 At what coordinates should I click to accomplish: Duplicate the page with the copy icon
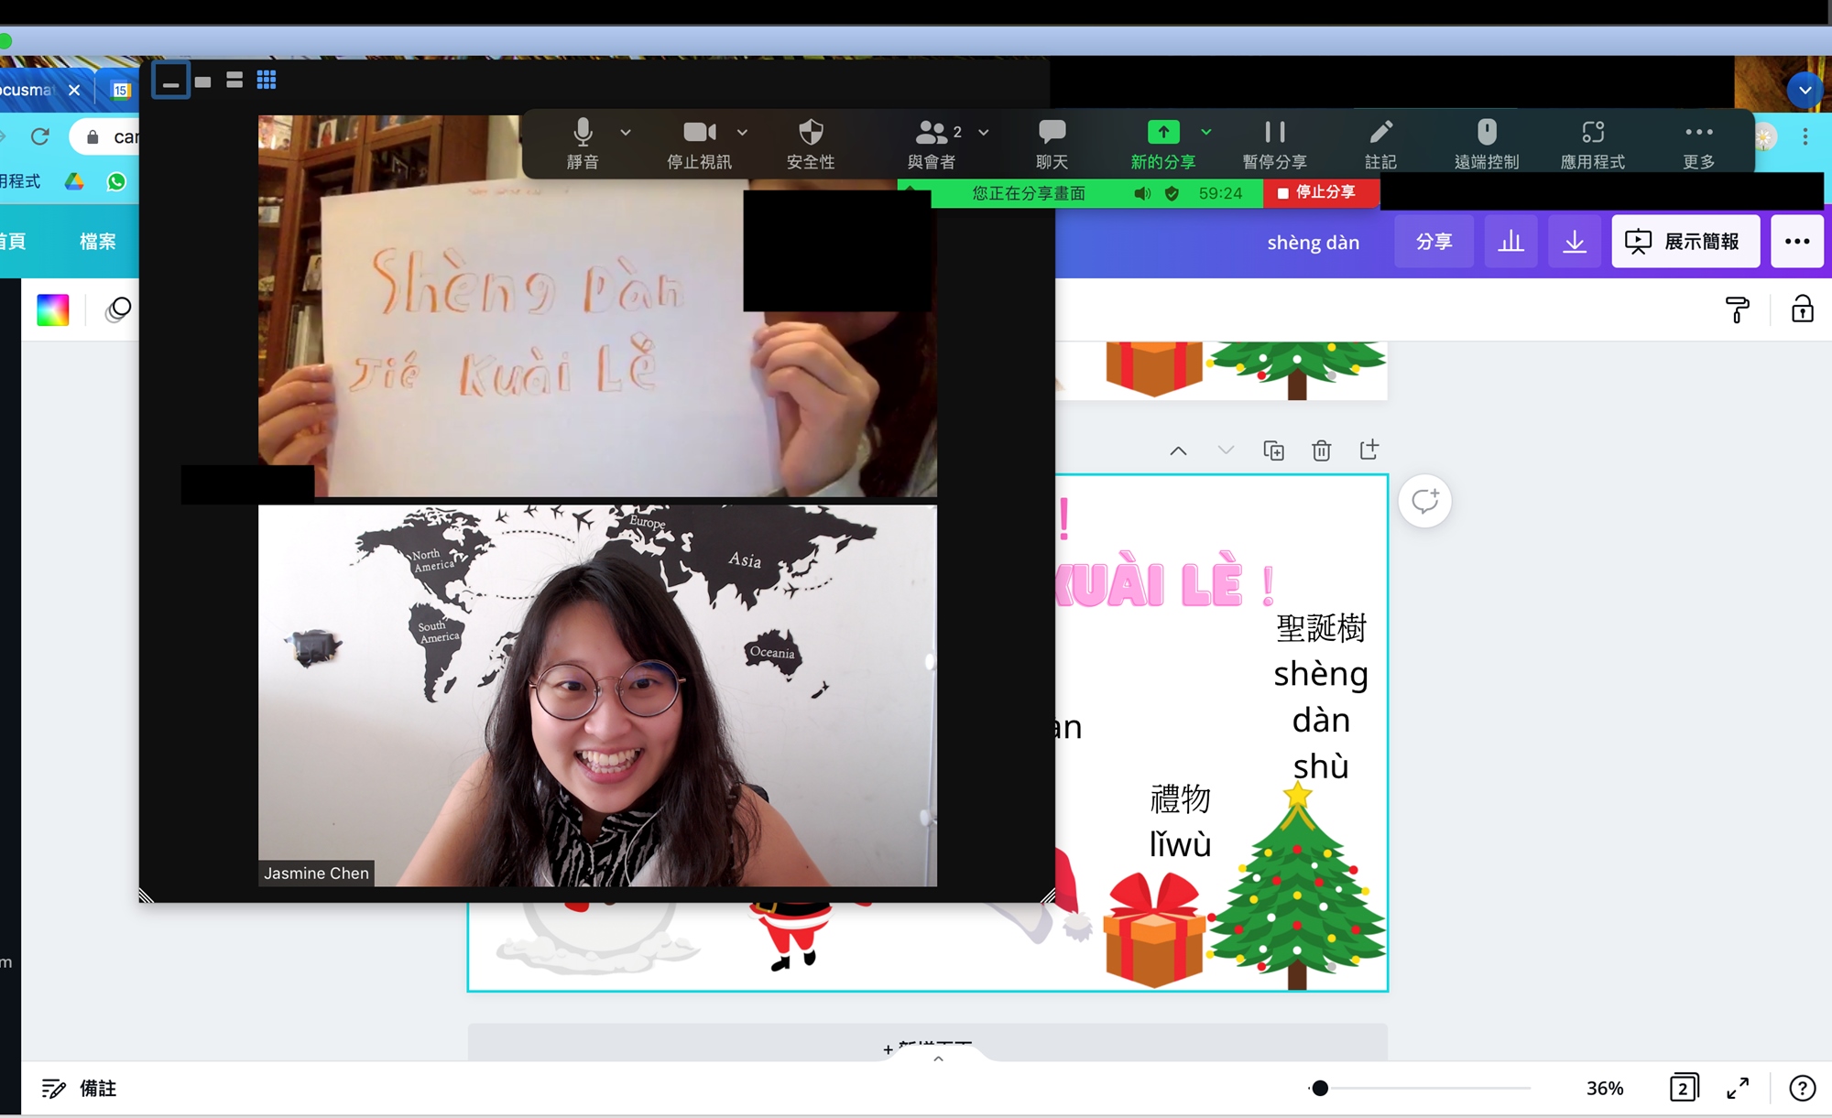[1273, 450]
